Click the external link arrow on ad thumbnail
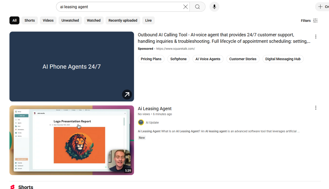Image resolution: width=329 pixels, height=189 pixels. pos(127,94)
